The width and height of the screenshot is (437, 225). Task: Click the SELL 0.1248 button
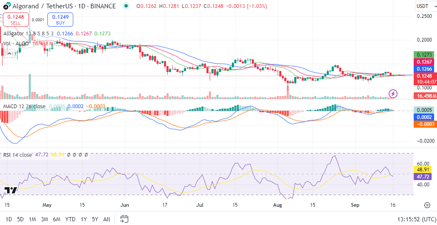tap(16, 20)
